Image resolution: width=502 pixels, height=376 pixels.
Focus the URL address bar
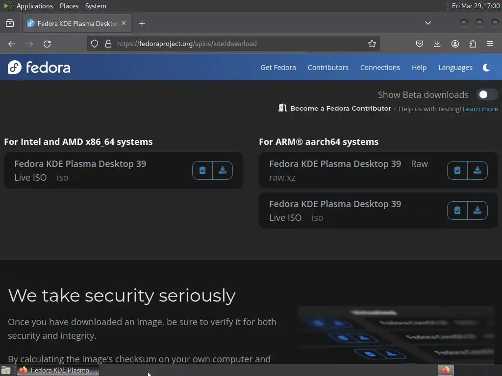point(233,44)
